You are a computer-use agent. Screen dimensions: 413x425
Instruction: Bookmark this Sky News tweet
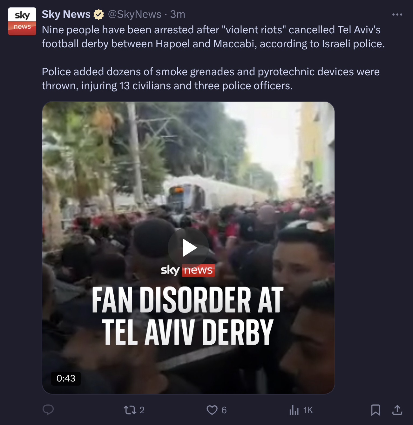(x=376, y=410)
